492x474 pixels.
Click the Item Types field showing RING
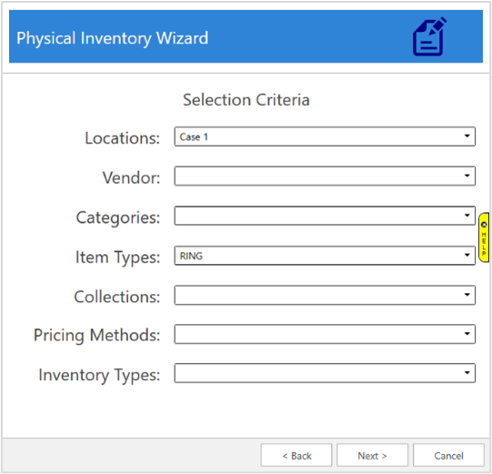[325, 256]
